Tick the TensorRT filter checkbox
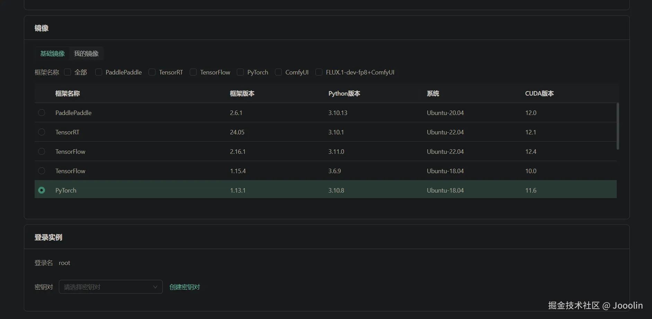The width and height of the screenshot is (652, 319). pyautogui.click(x=152, y=72)
